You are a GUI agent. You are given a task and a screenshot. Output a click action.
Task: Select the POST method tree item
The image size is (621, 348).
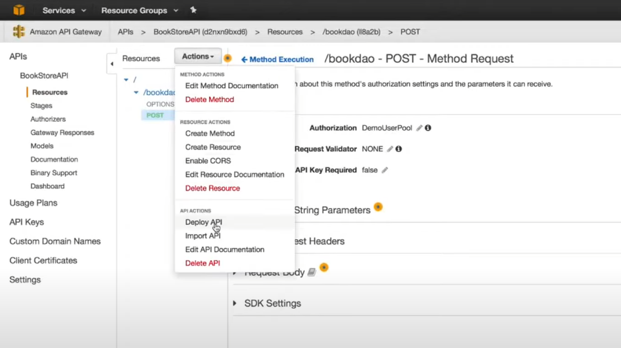pyautogui.click(x=155, y=115)
